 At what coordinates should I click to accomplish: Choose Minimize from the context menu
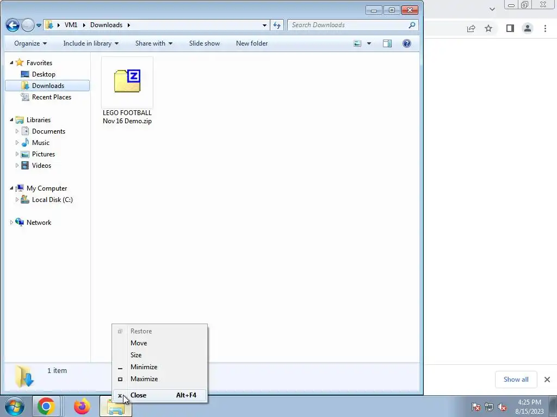coord(159,367)
